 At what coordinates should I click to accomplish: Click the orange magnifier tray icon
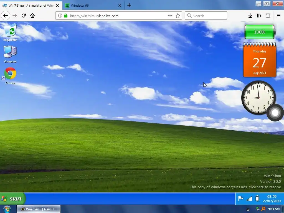pos(263,209)
